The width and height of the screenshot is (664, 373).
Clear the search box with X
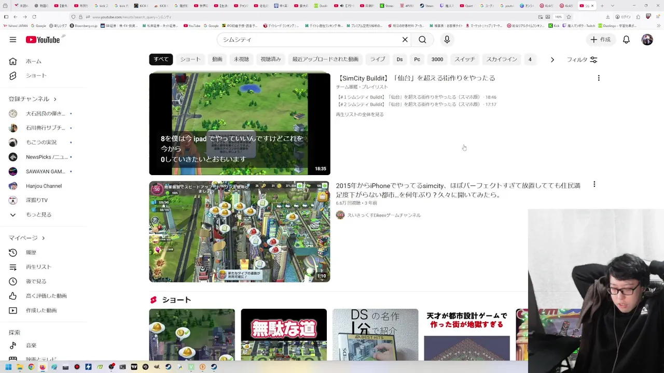click(x=405, y=39)
